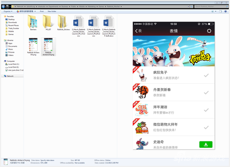Open the Banners folder

tap(33, 23)
